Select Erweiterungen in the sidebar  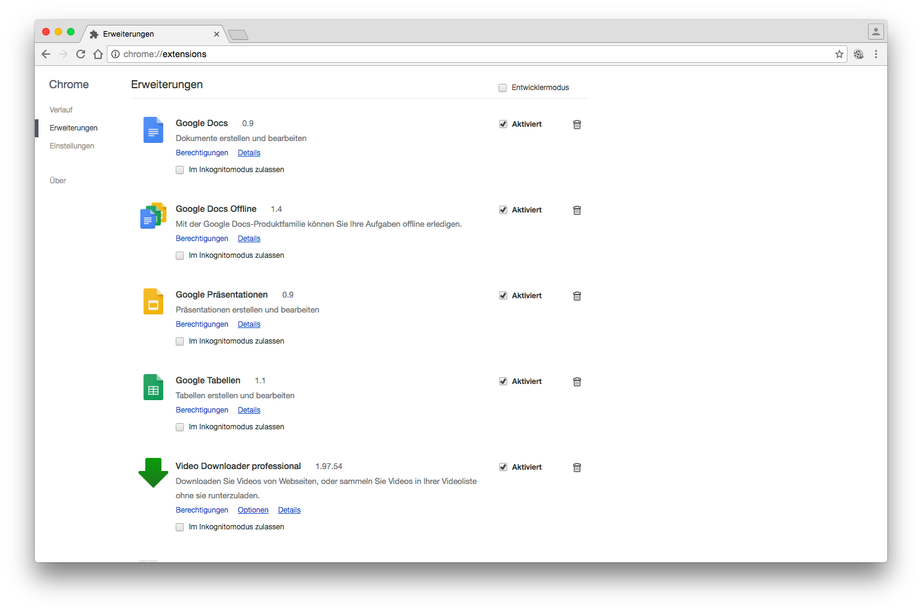(73, 128)
